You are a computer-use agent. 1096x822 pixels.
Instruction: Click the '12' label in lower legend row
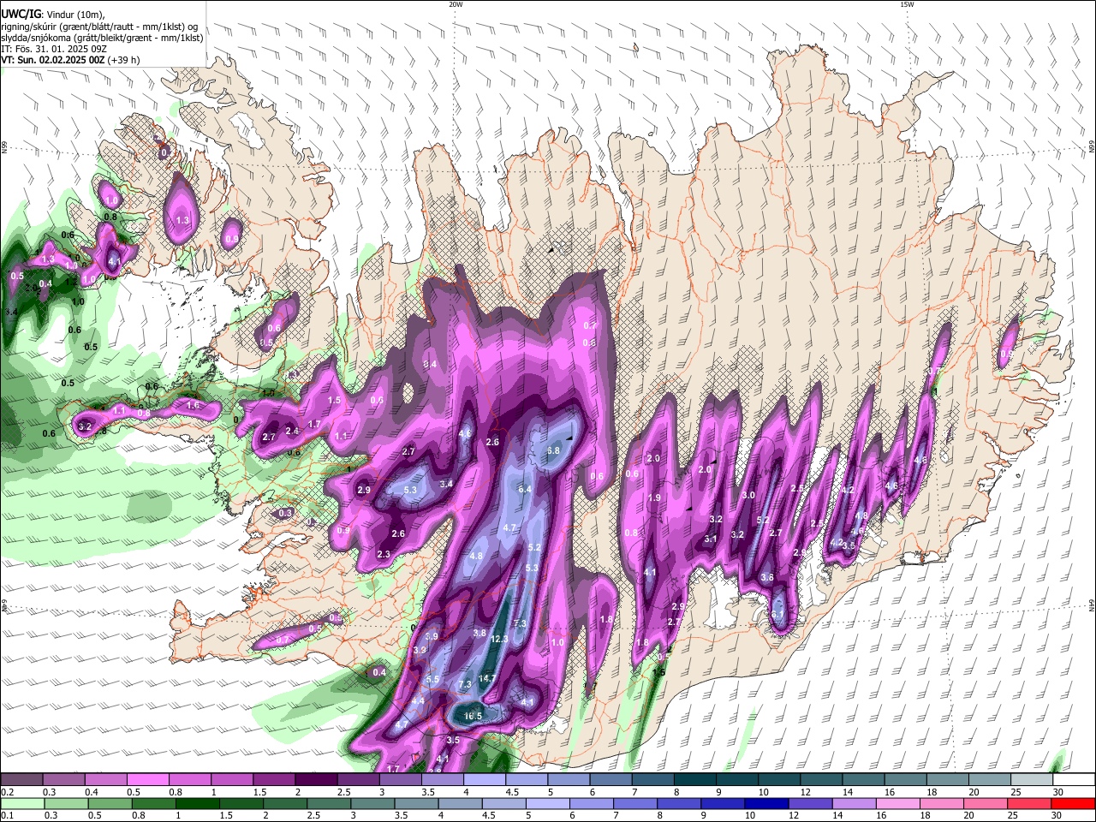tap(793, 815)
